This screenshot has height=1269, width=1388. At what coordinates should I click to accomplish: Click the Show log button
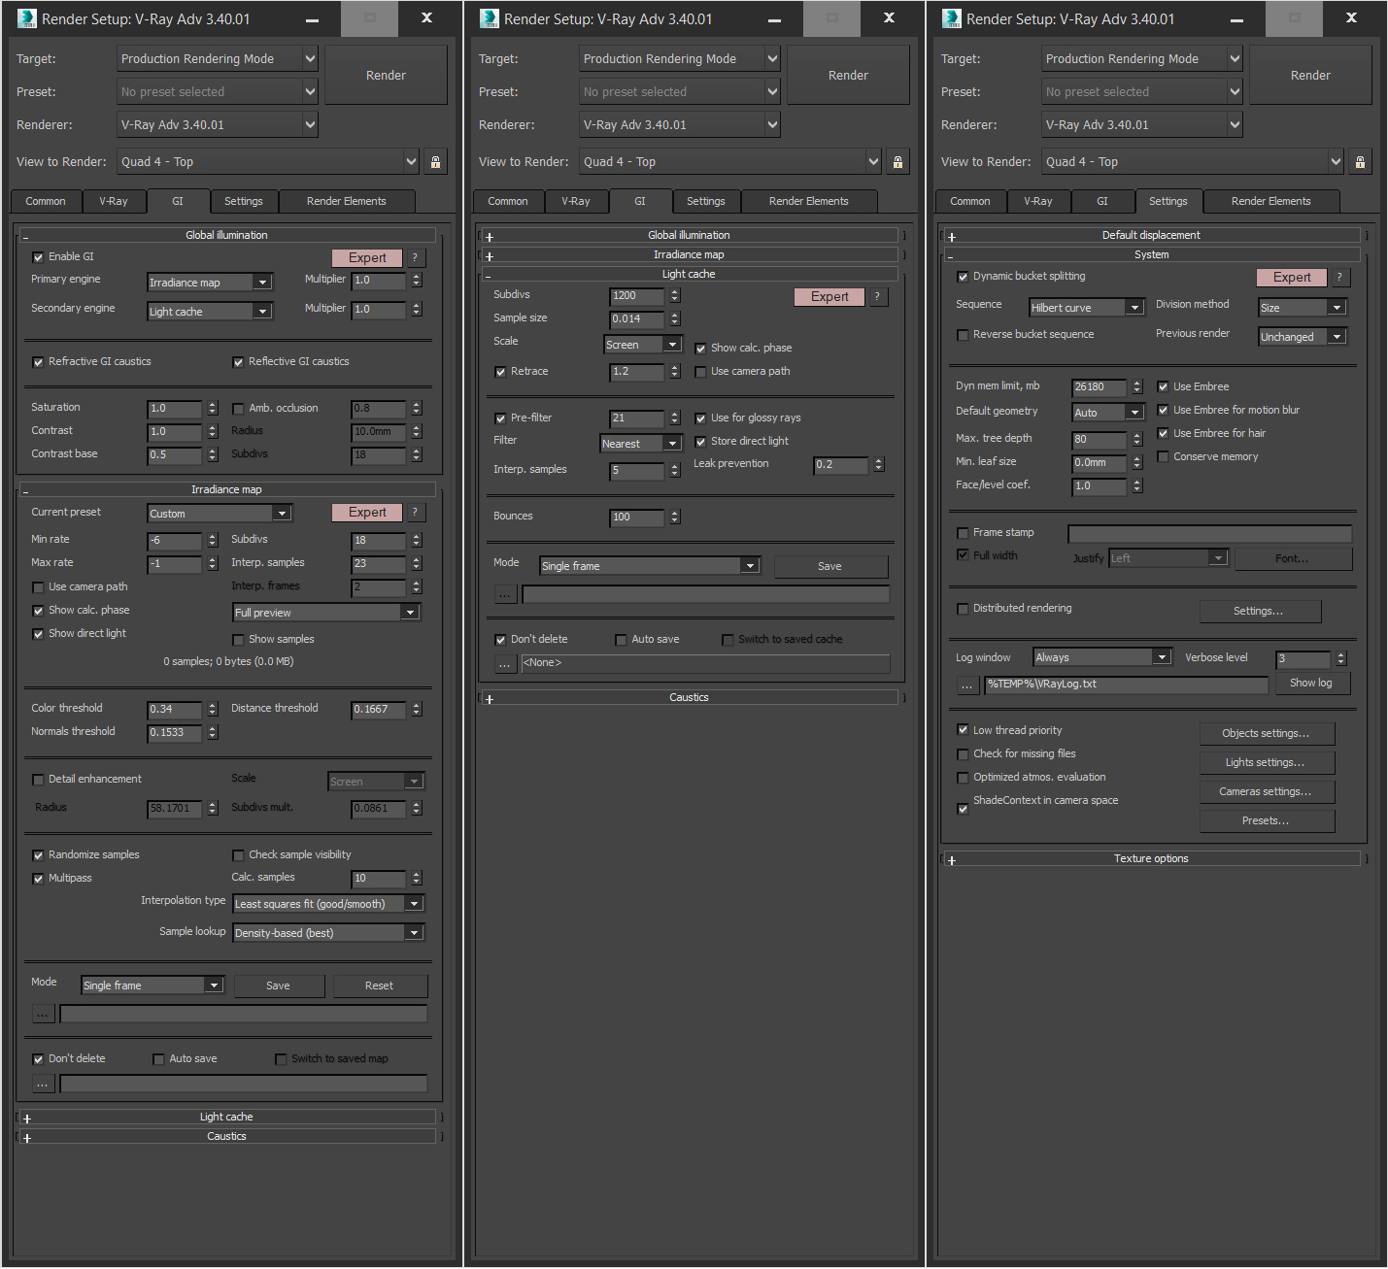tap(1311, 683)
